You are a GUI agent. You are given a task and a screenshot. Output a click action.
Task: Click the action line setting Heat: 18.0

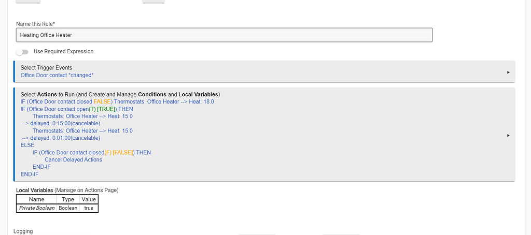coord(117,102)
